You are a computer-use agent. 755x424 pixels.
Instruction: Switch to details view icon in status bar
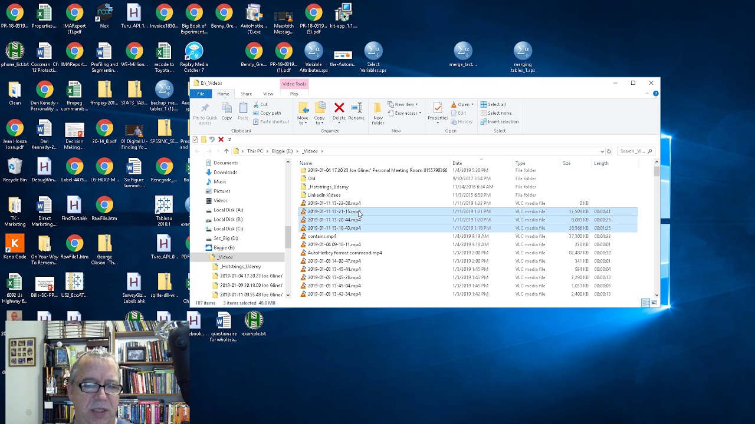pyautogui.click(x=646, y=303)
